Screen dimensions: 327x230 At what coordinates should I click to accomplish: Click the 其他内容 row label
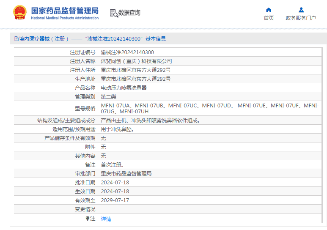click(x=85, y=156)
